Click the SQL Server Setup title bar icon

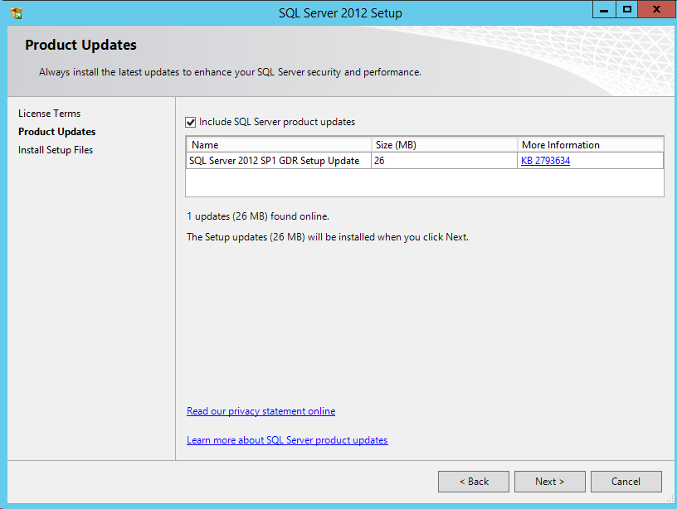(x=17, y=13)
